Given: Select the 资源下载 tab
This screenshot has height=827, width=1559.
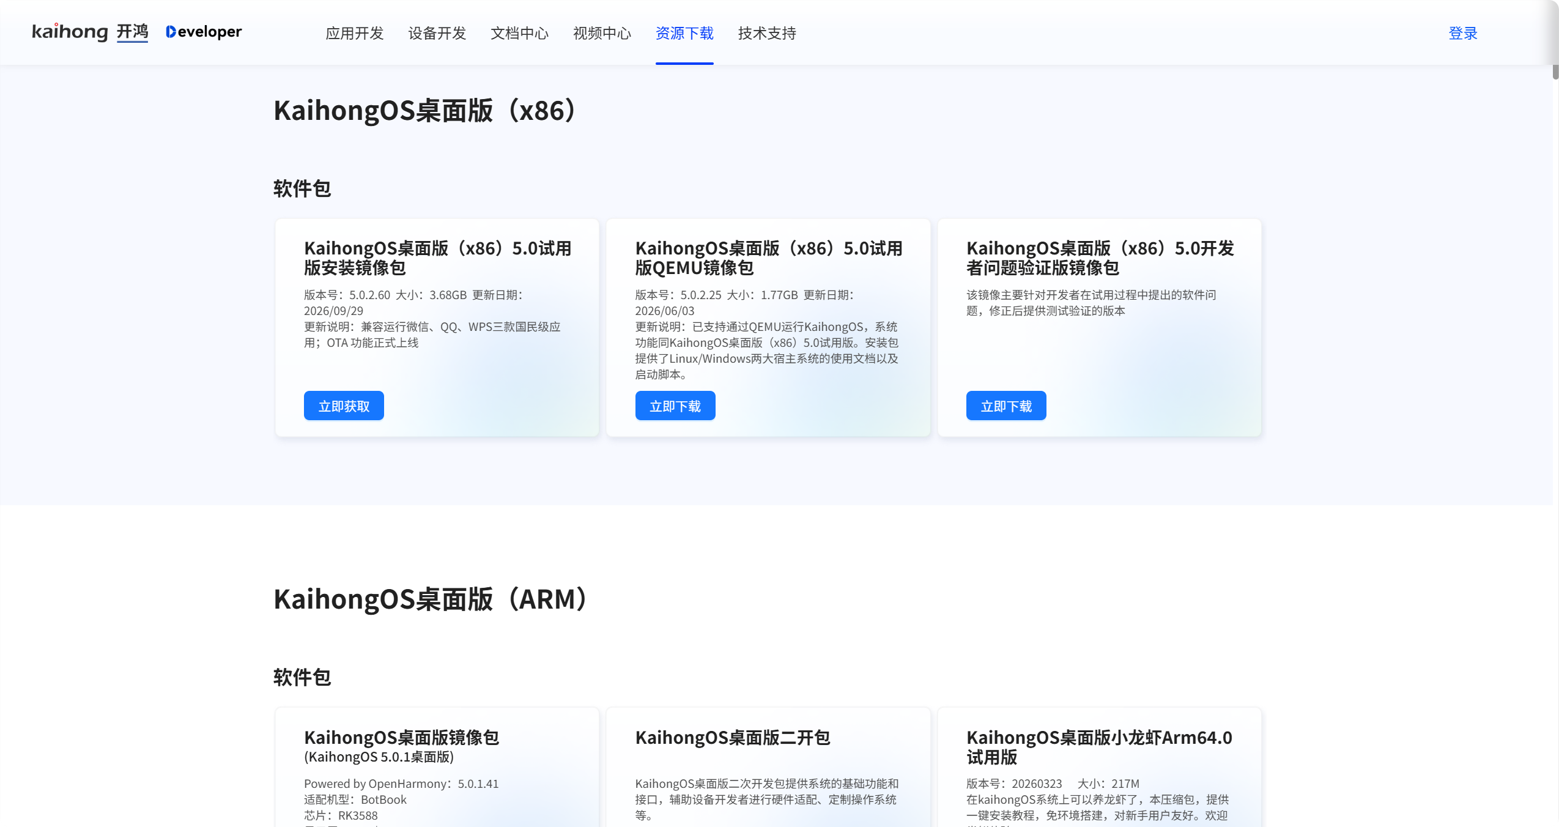Looking at the screenshot, I should 684,33.
